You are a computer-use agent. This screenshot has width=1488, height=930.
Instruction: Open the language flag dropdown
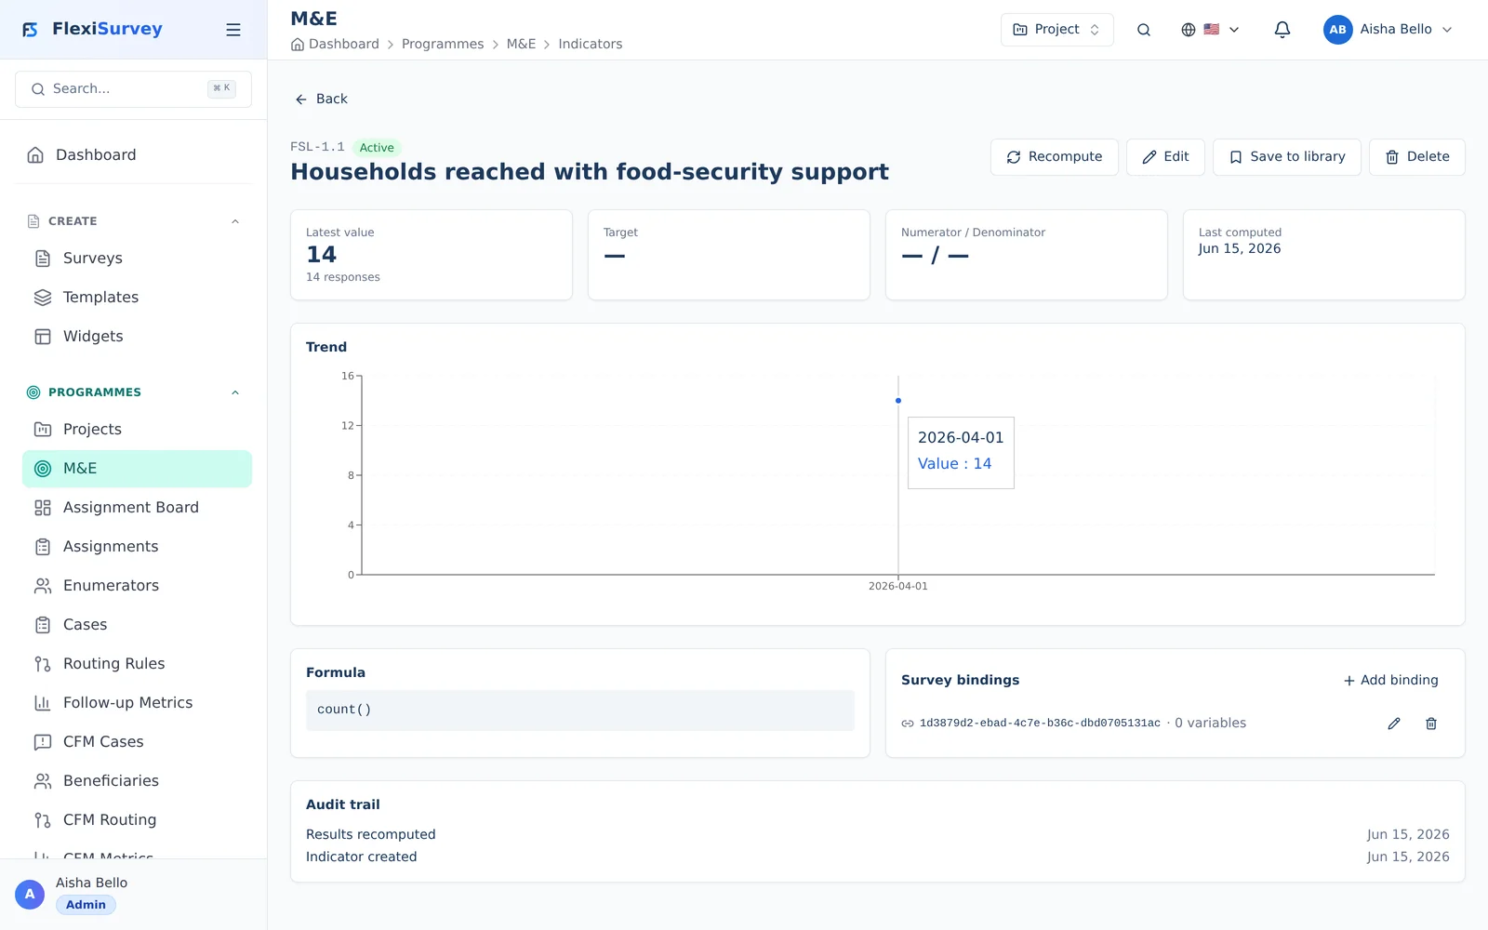pos(1210,30)
